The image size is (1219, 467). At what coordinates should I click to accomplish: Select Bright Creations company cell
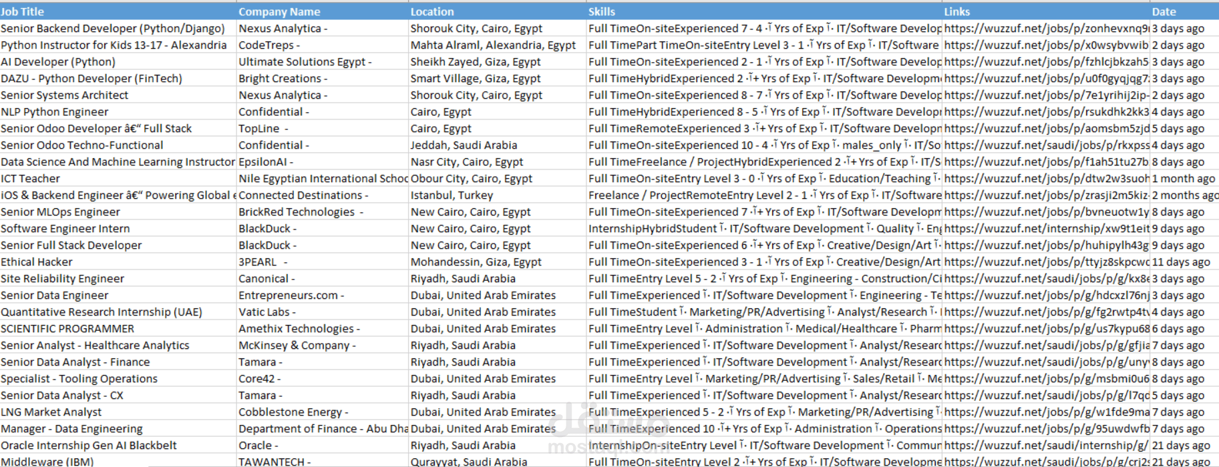click(x=323, y=78)
